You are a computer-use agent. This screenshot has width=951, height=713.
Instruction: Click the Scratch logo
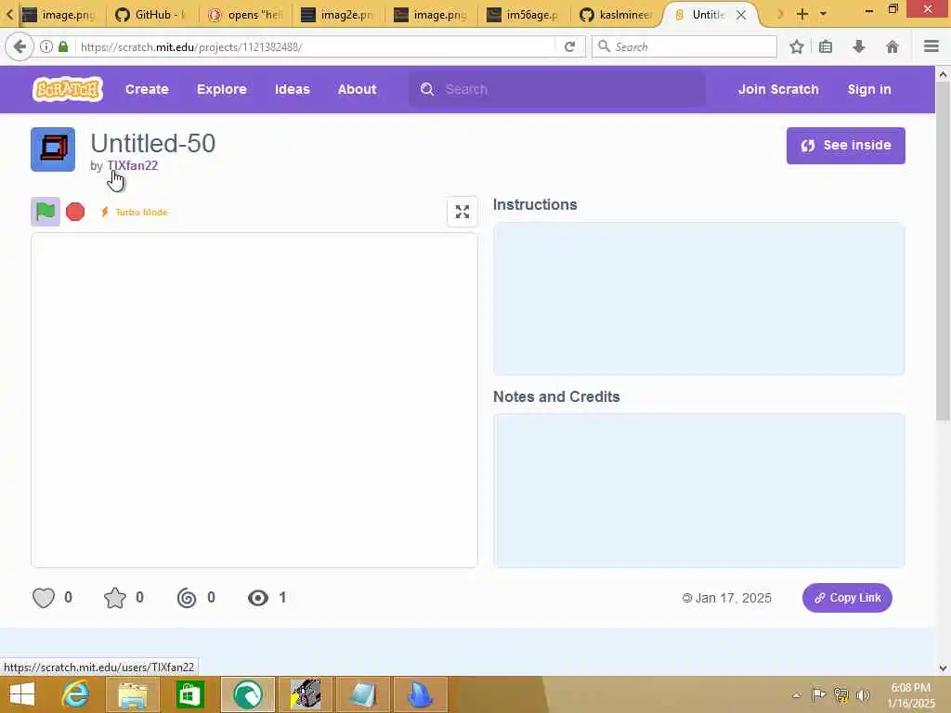(x=67, y=89)
